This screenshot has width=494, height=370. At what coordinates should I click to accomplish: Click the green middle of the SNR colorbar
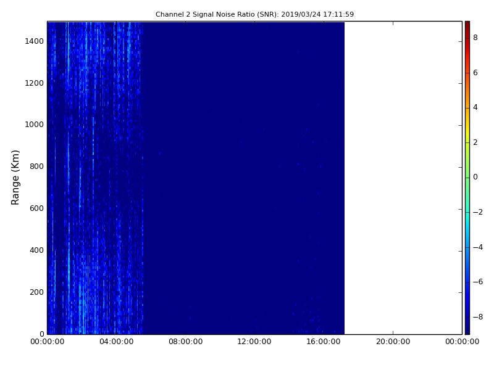[x=467, y=178]
